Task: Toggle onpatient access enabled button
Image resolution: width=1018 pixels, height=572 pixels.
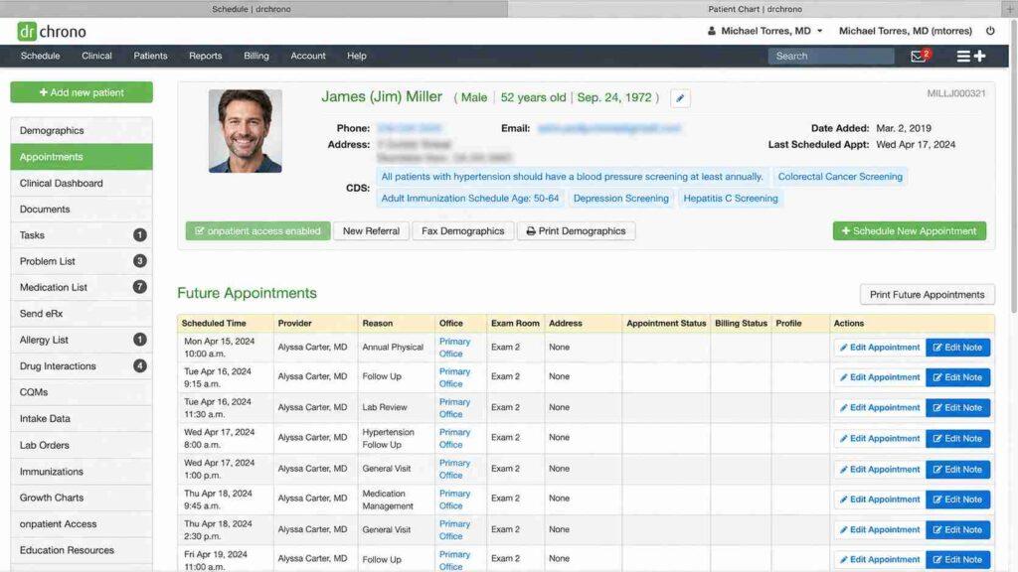Action: pos(257,230)
